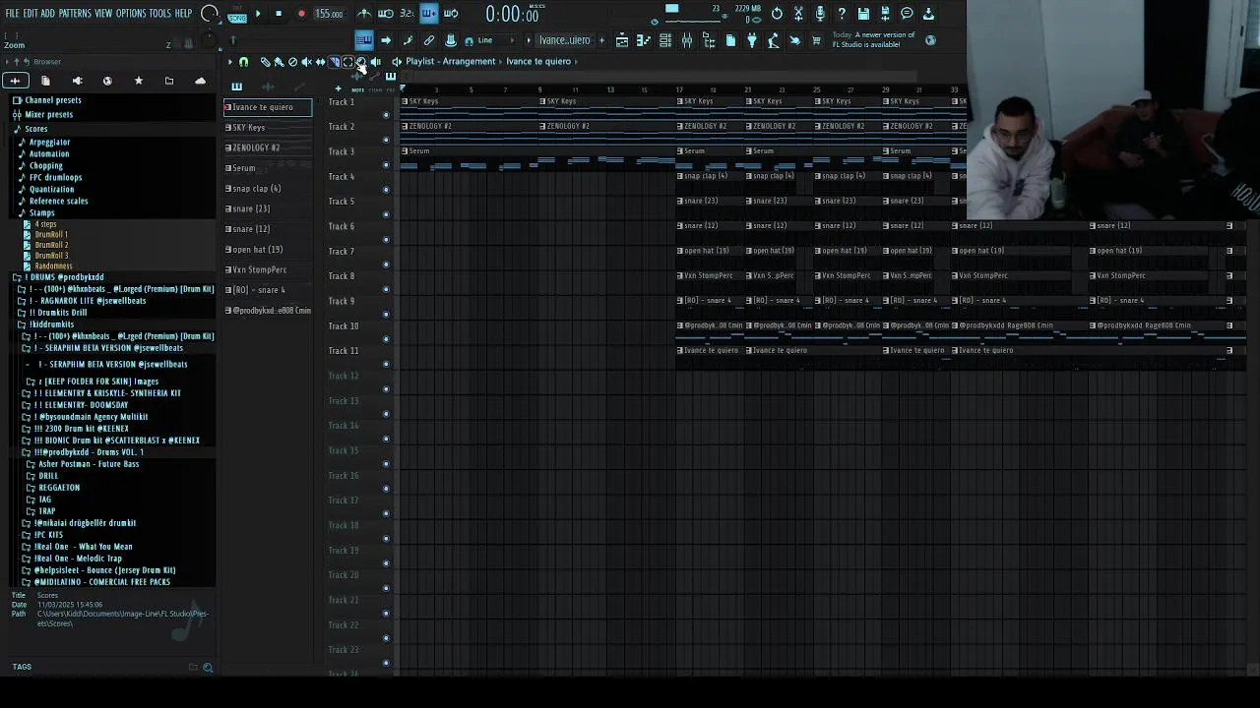Mute Track 1 using its green dot
The height and width of the screenshot is (708, 1260).
point(386,114)
